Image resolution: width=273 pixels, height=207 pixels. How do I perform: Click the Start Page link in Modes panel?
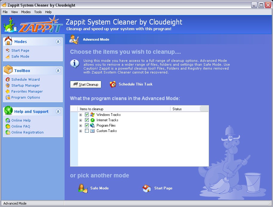(x=20, y=50)
